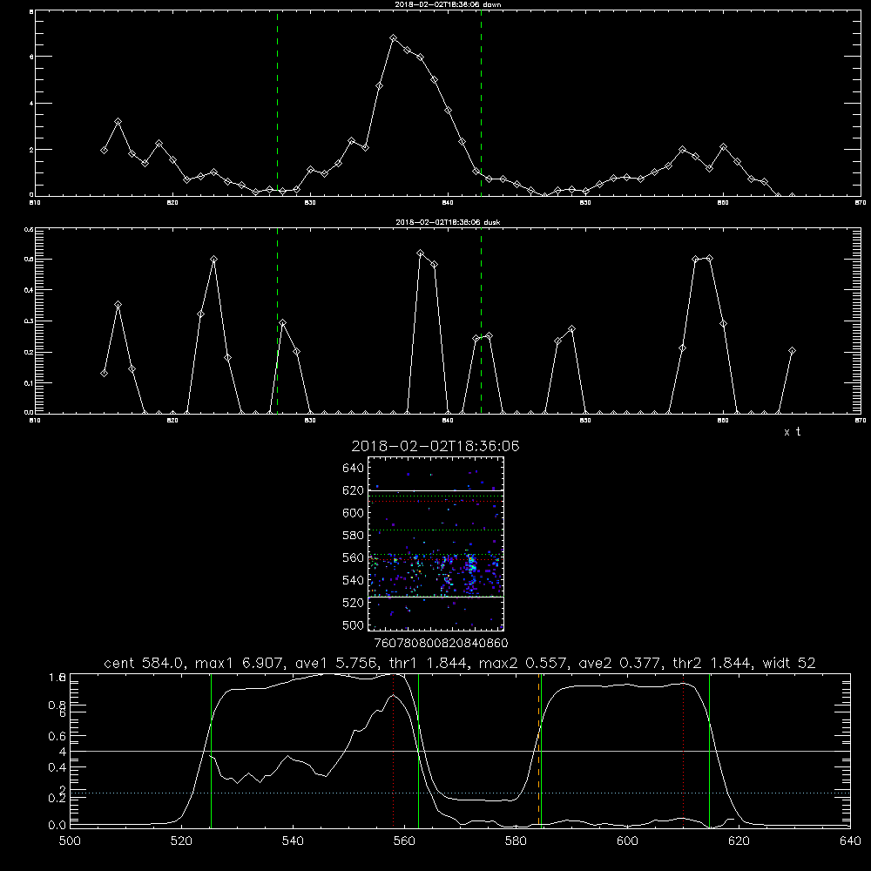Screen dimensions: 871x871
Task: Click the green vertical line near 562 in the bottom plot
Action: click(418, 751)
